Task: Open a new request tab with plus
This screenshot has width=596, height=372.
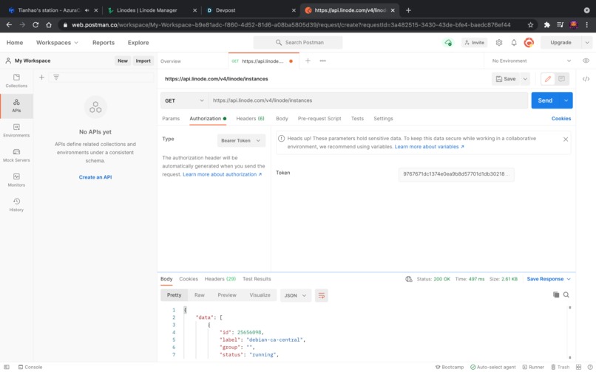Action: tap(308, 61)
